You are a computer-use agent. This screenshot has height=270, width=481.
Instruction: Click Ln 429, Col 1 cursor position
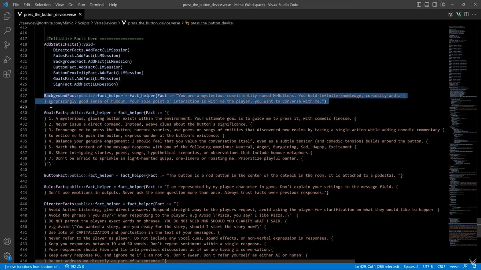coord(377,266)
